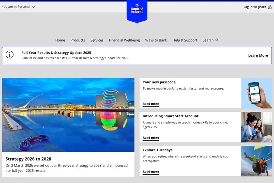274x183 pixels.
Task: Click Log in/Register
Action: click(x=255, y=7)
